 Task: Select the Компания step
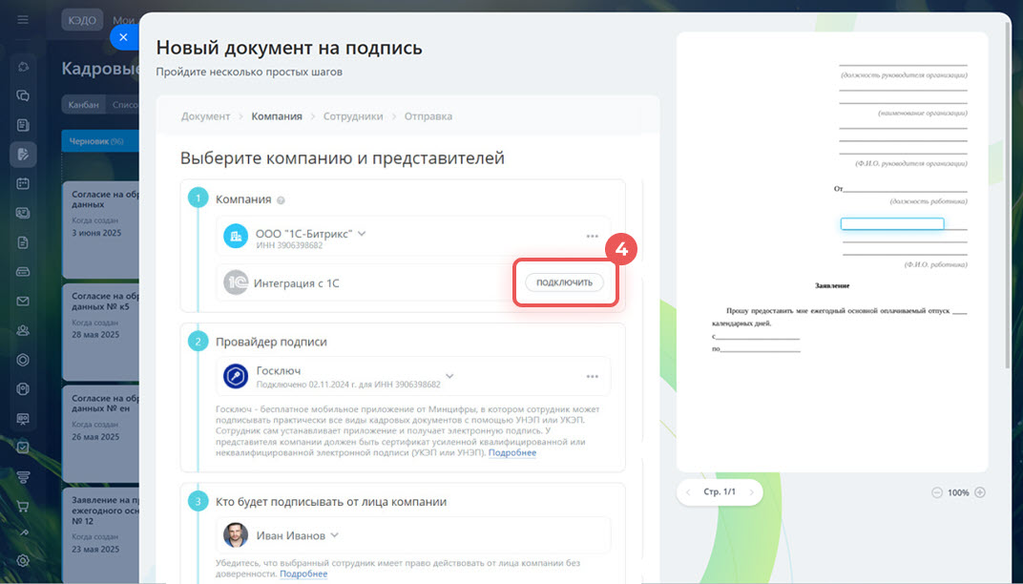click(x=277, y=116)
